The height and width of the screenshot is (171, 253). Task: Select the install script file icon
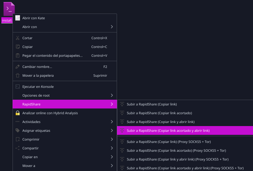(9, 9)
